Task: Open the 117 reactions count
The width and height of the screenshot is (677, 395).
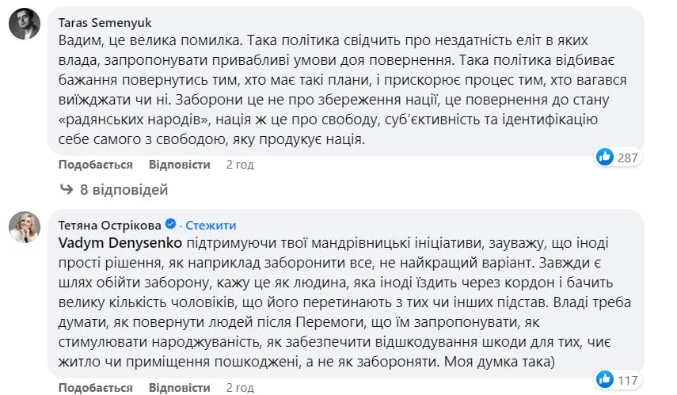Action: (x=628, y=380)
